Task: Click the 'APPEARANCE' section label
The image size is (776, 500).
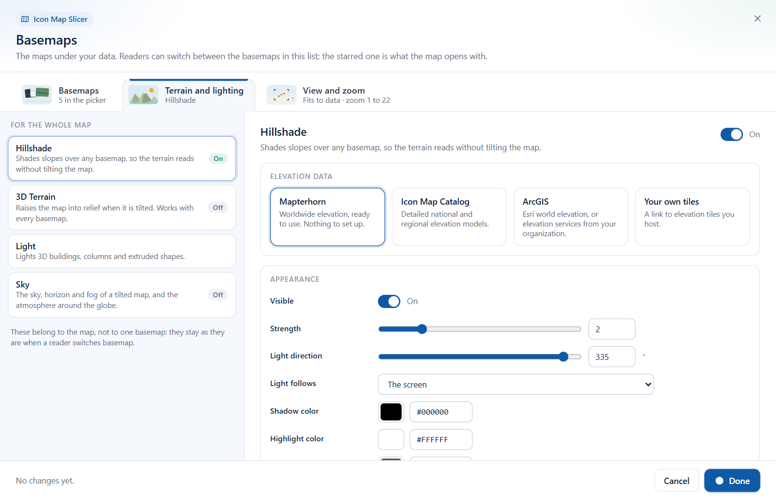Action: pos(295,279)
